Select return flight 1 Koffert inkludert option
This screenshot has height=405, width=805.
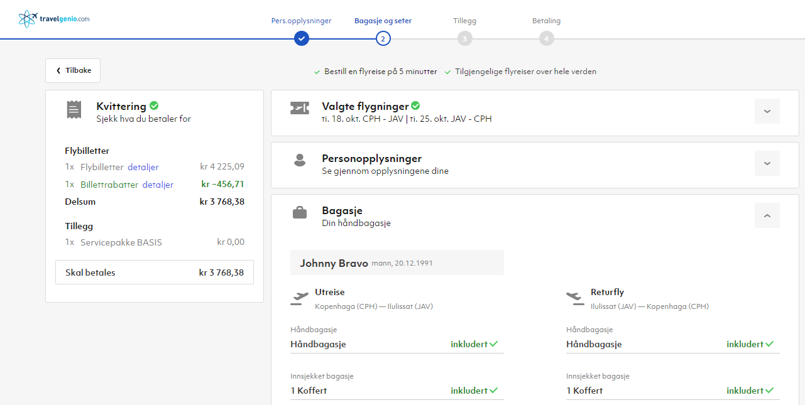click(673, 391)
